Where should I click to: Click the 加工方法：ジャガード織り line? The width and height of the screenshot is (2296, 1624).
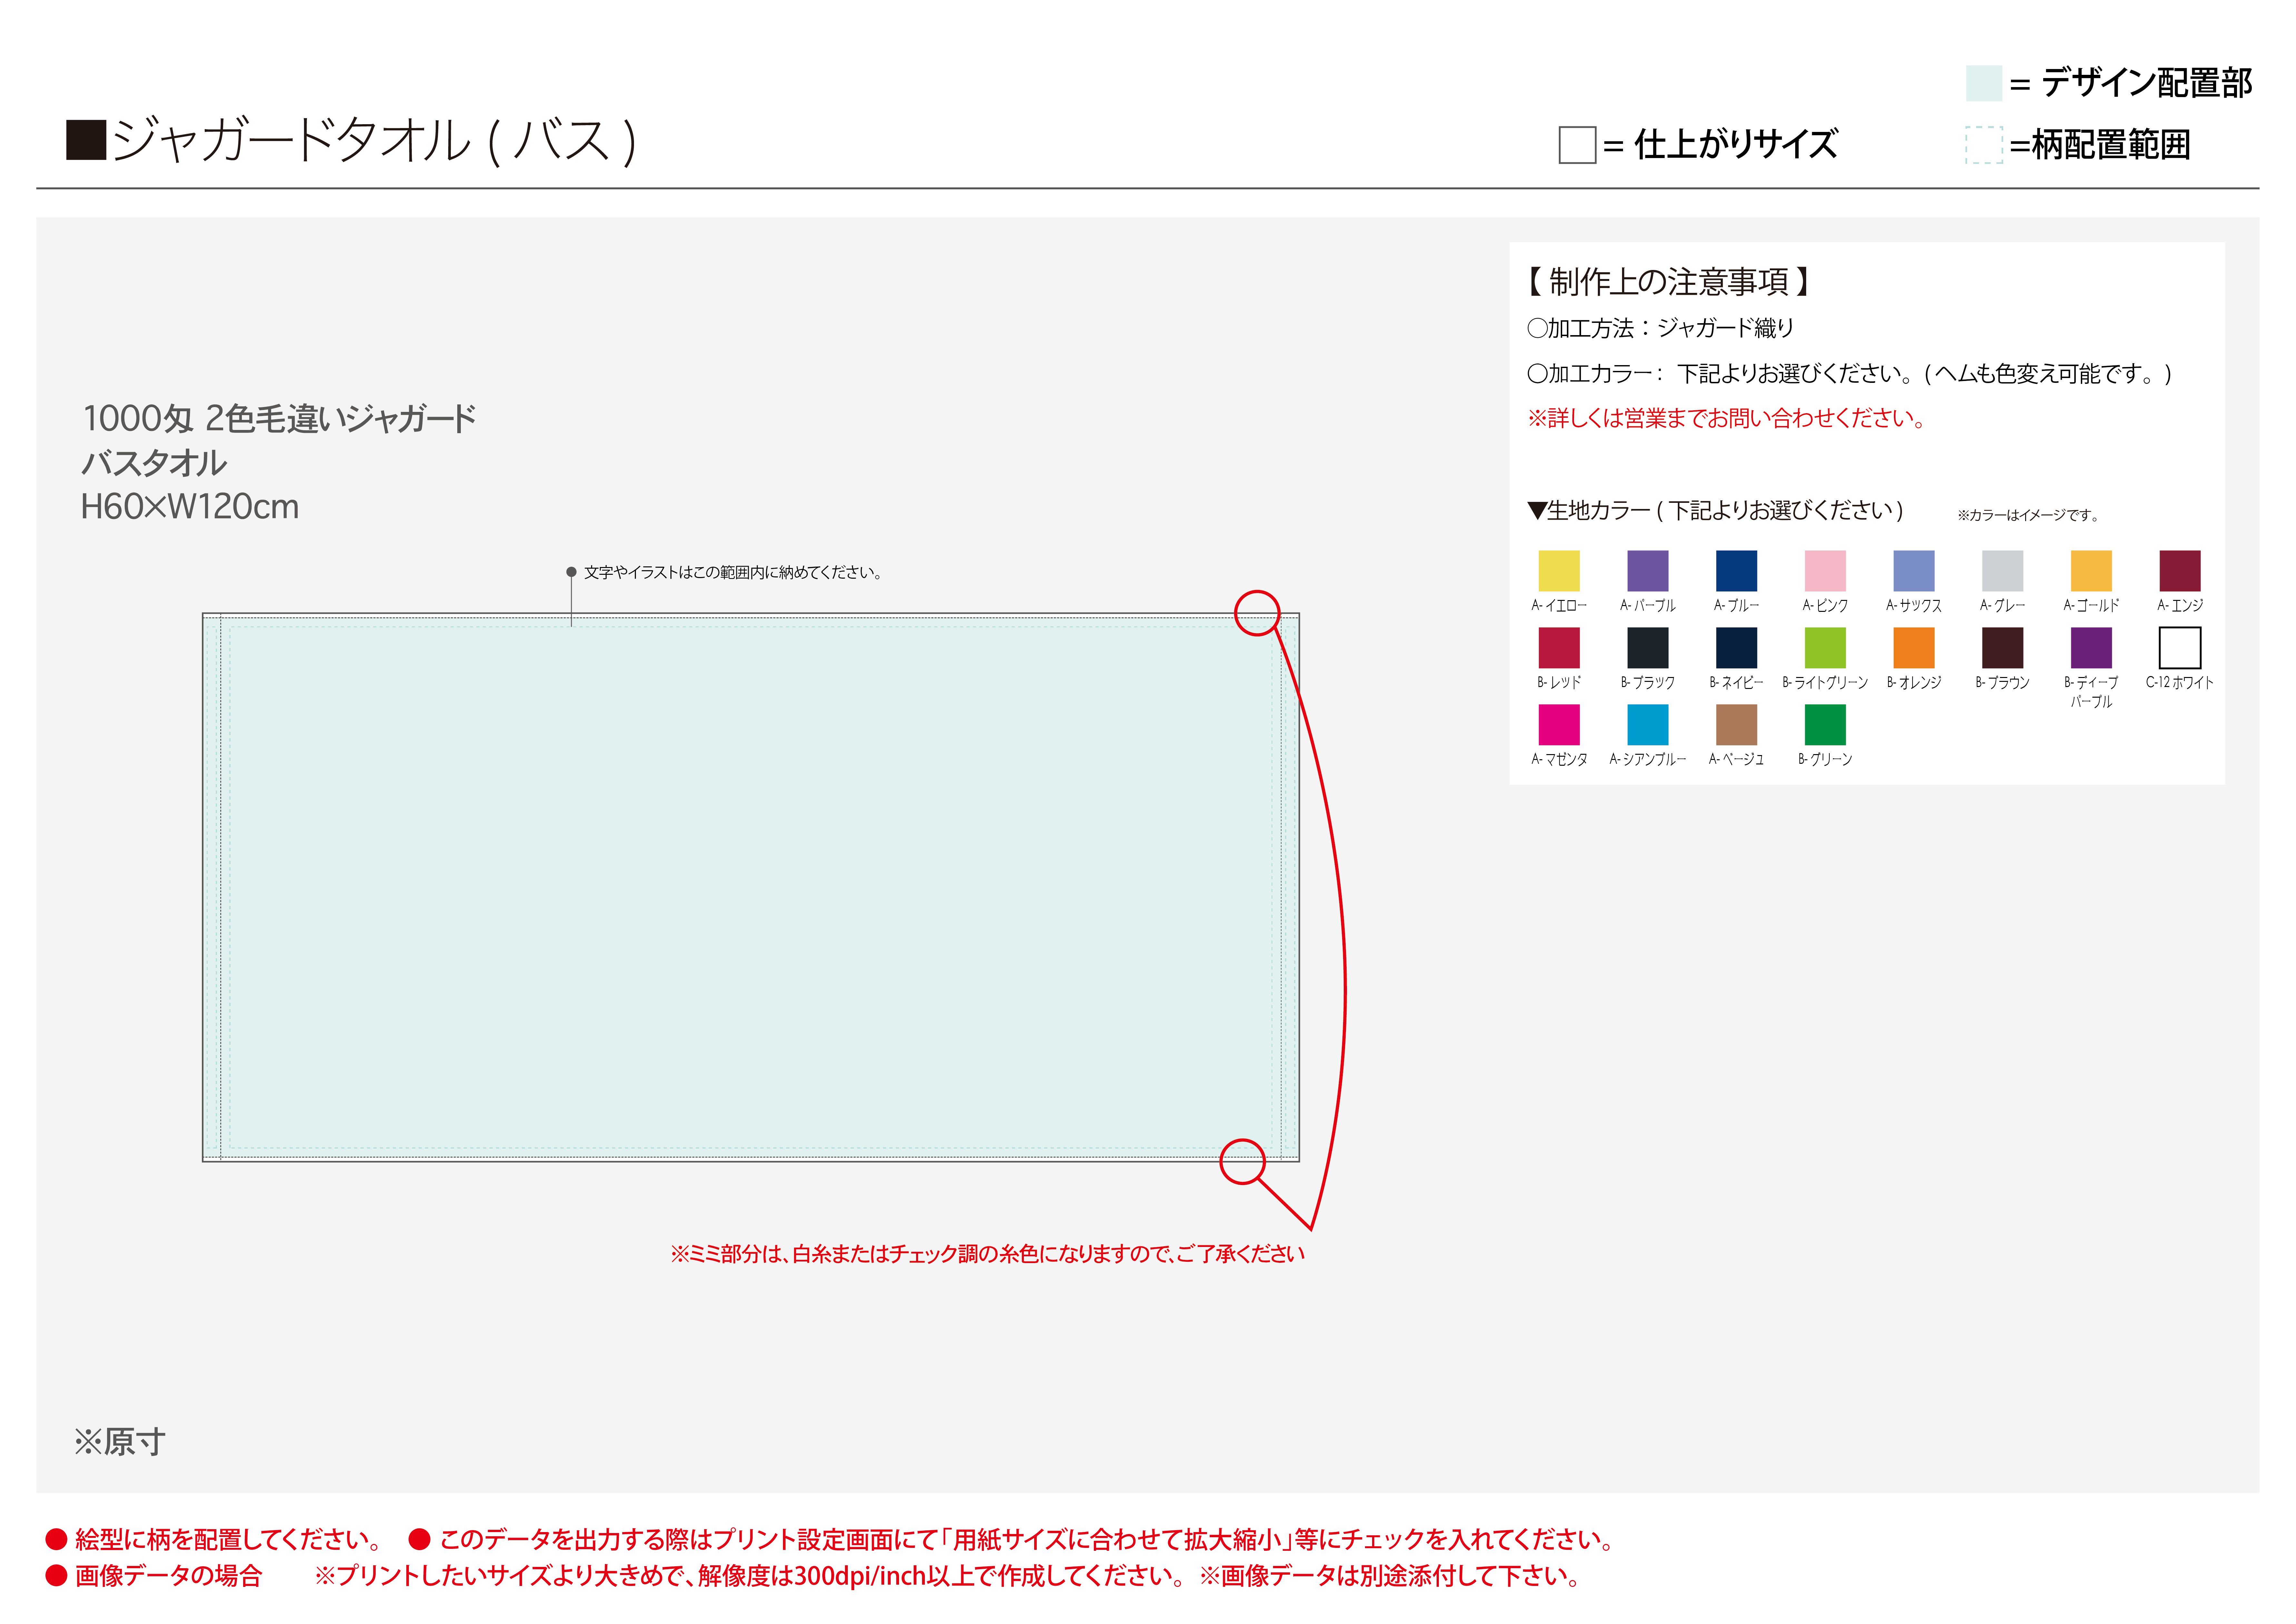pyautogui.click(x=1661, y=328)
